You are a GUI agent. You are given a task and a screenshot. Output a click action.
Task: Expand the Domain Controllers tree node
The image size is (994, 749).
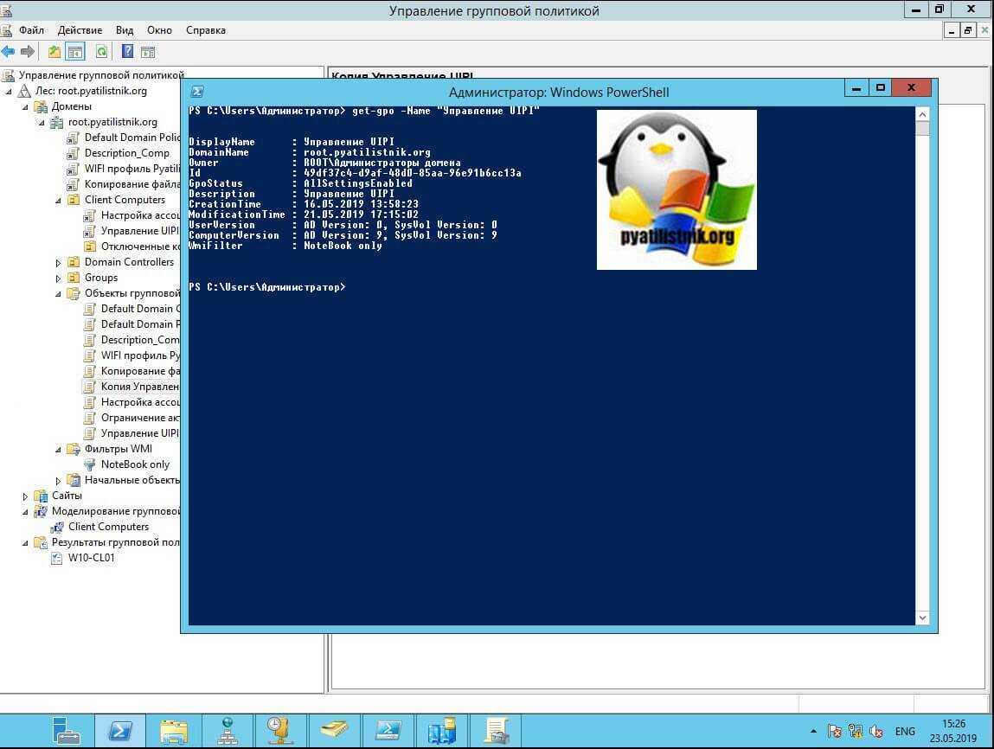59,262
